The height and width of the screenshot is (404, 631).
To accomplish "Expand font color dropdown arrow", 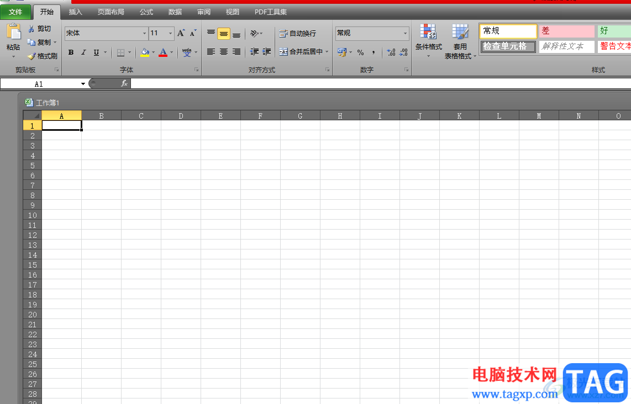I will 172,52.
